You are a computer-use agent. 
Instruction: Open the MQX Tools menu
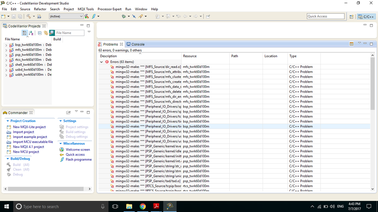coord(86,9)
